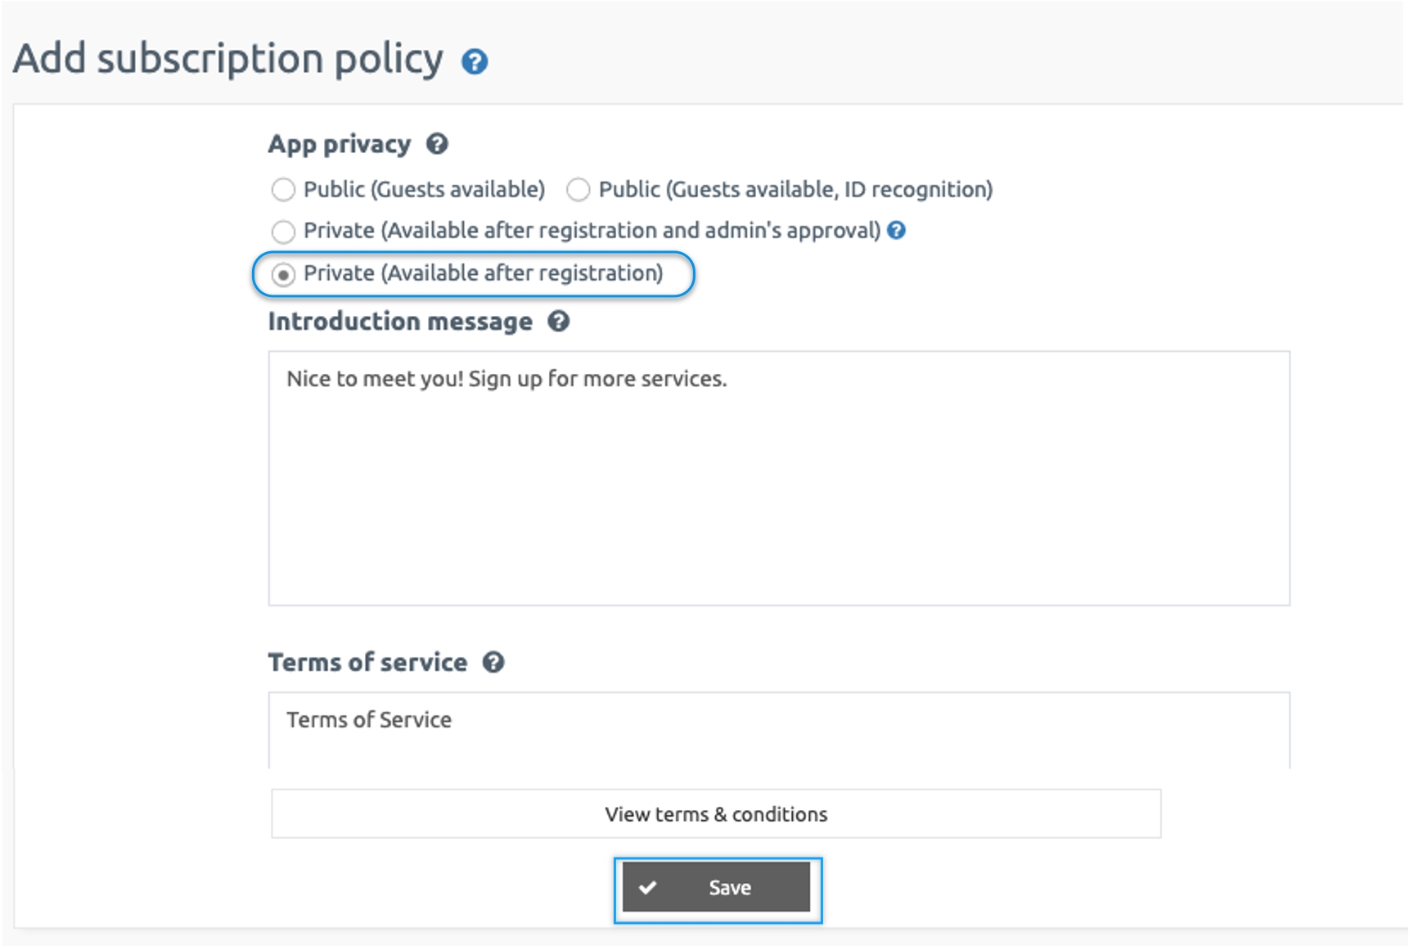Focus the Terms of Service text field
The image size is (1418, 946).
click(x=779, y=730)
